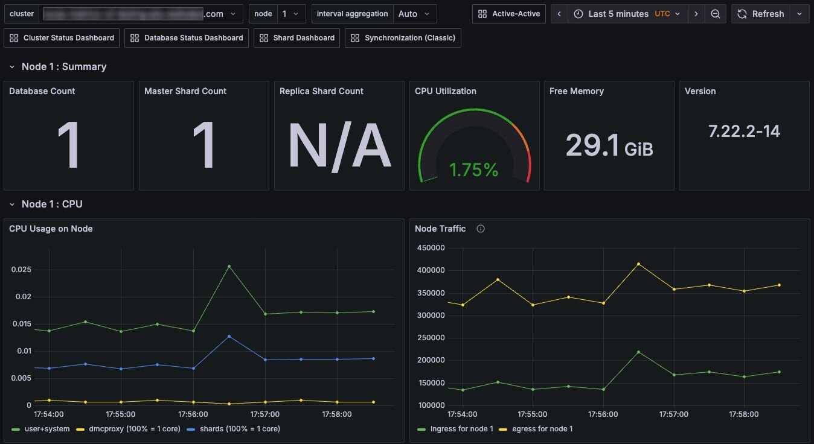Open the Node Traffic info tooltip icon
Viewport: 814px width, 444px height.
coord(479,229)
